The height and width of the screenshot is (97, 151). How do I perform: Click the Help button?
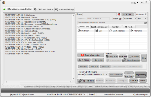(144, 58)
